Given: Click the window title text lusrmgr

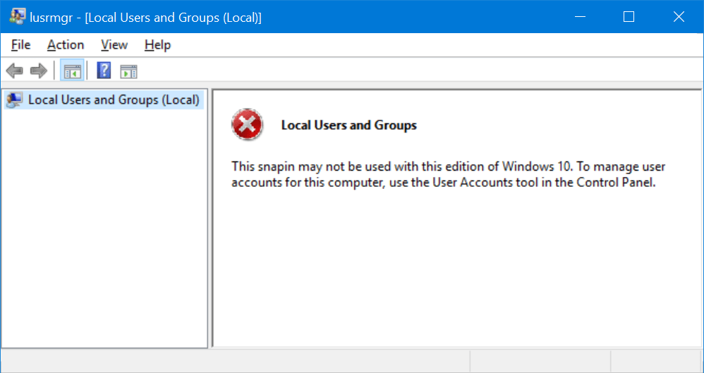Looking at the screenshot, I should (145, 18).
